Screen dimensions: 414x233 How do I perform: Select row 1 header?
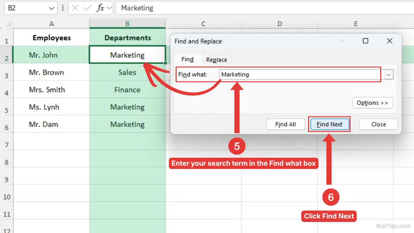[7, 38]
